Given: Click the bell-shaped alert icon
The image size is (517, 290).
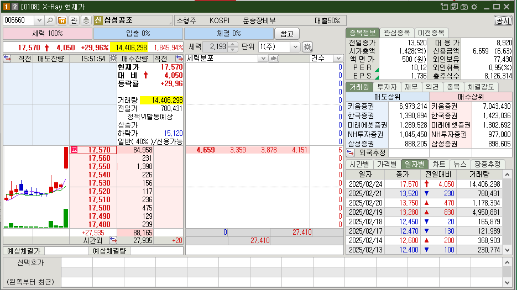Looking at the screenshot, I should click(86, 20).
